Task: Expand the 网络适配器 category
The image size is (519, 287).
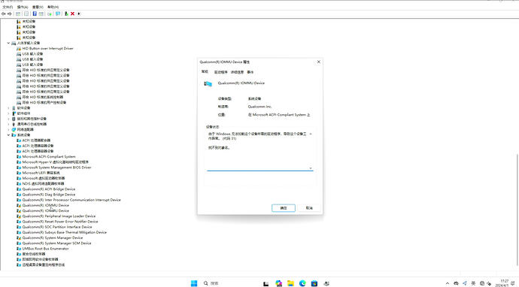Action: tap(8, 130)
